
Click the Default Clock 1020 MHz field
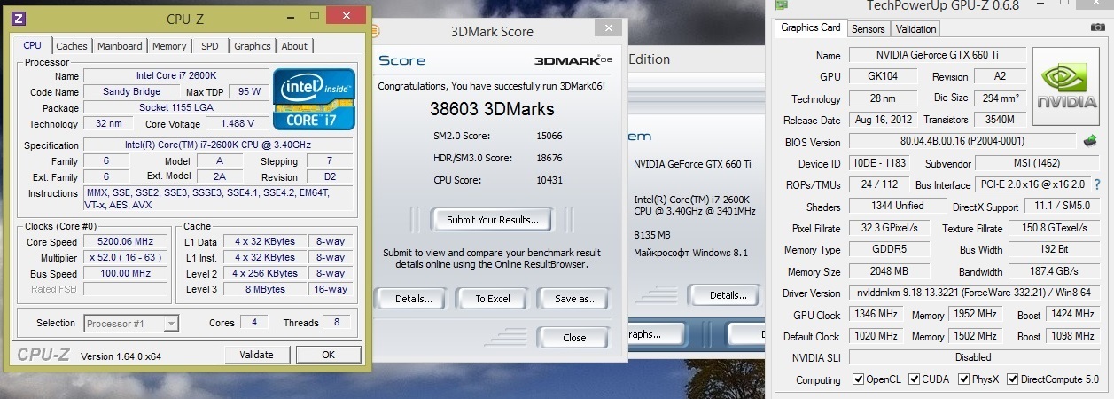[x=877, y=337]
